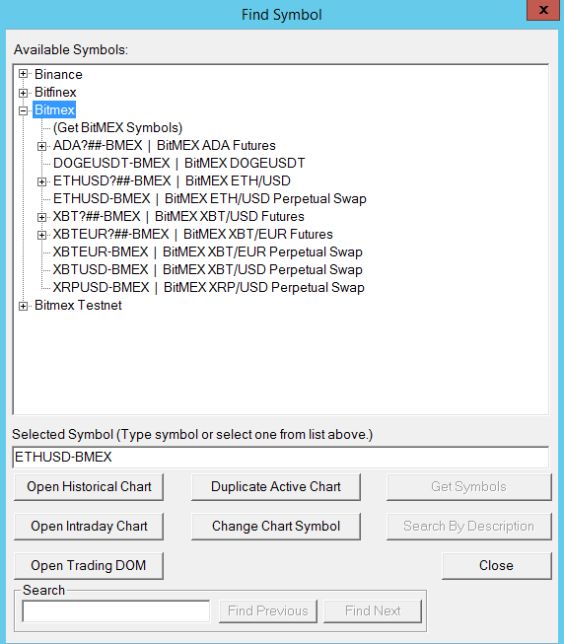Select XBT?##-BMEX XBT/USD Futures row
The image size is (564, 644).
(x=178, y=216)
